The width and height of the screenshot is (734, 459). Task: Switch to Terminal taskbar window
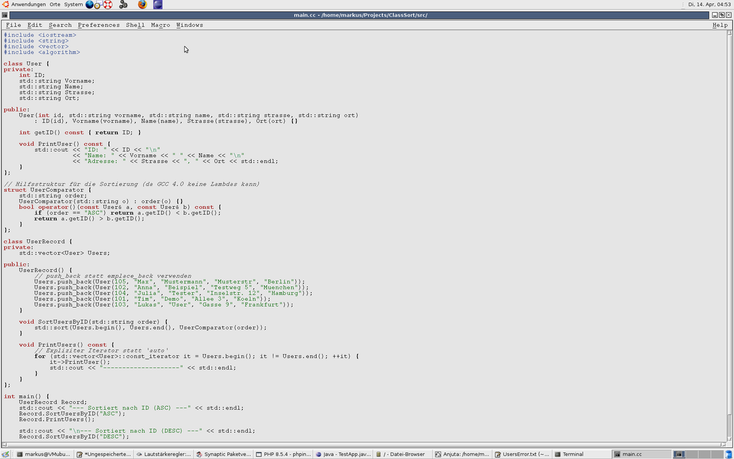pyautogui.click(x=583, y=454)
